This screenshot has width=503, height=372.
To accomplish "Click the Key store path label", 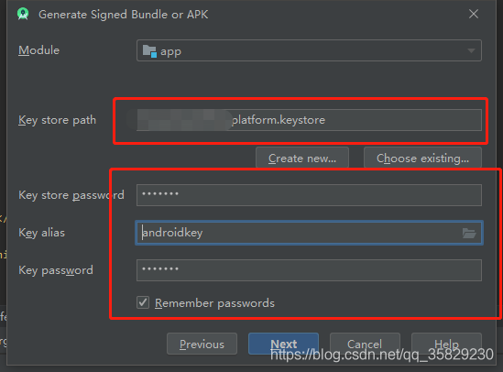I will pyautogui.click(x=57, y=120).
